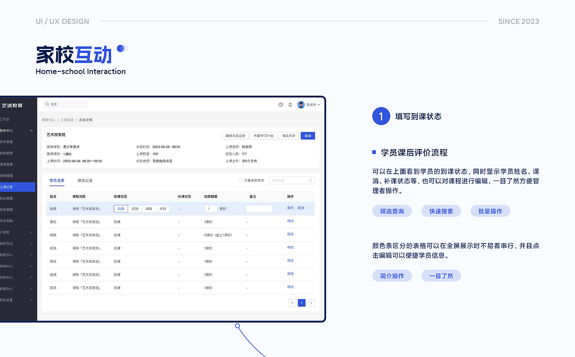
Task: Expand the 数据中心 sidebar section
Action: (x=31, y=289)
